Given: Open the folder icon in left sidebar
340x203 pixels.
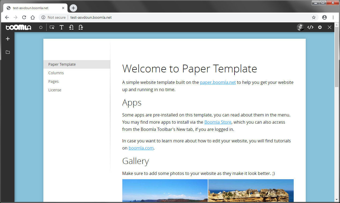Looking at the screenshot, I should tap(8, 52).
